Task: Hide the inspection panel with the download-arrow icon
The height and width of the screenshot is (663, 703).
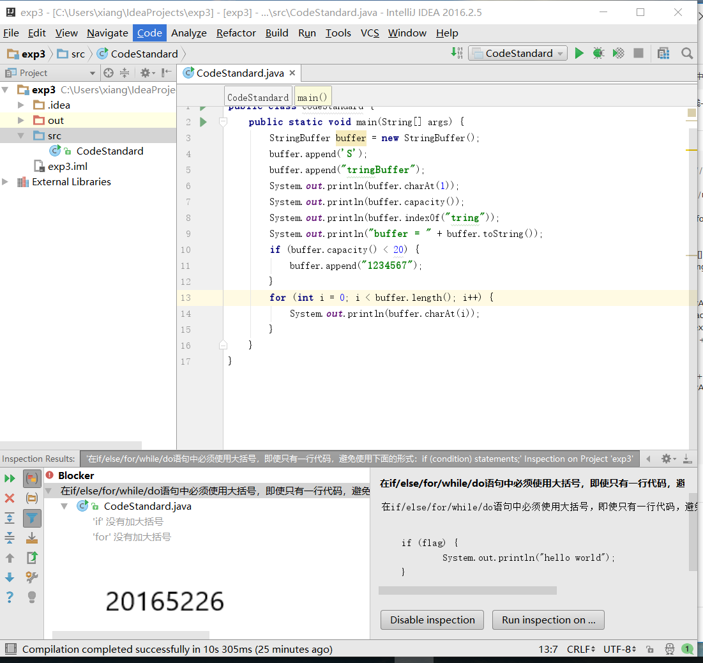Action: (687, 459)
